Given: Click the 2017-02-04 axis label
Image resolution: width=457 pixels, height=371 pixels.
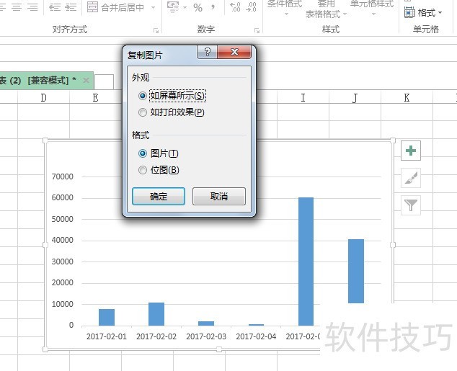Looking at the screenshot, I should pos(256,336).
